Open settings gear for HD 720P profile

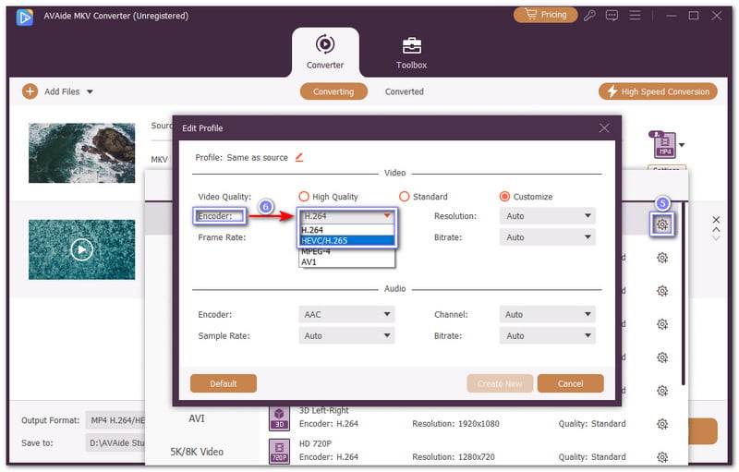pos(662,457)
